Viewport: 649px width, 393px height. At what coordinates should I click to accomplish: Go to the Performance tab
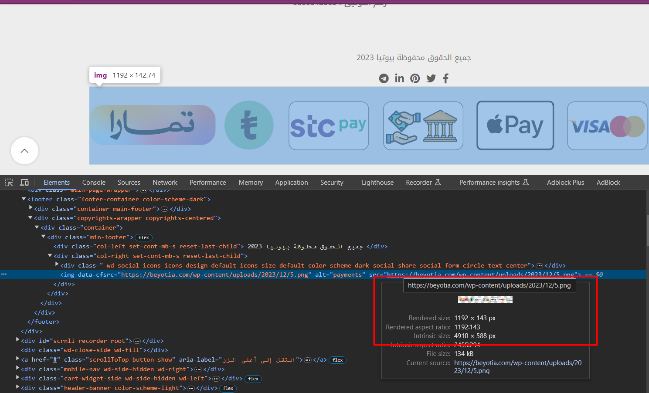(x=208, y=183)
